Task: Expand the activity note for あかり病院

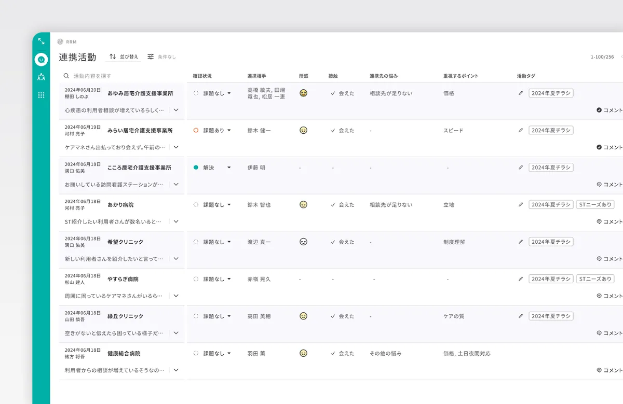Action: coord(175,221)
